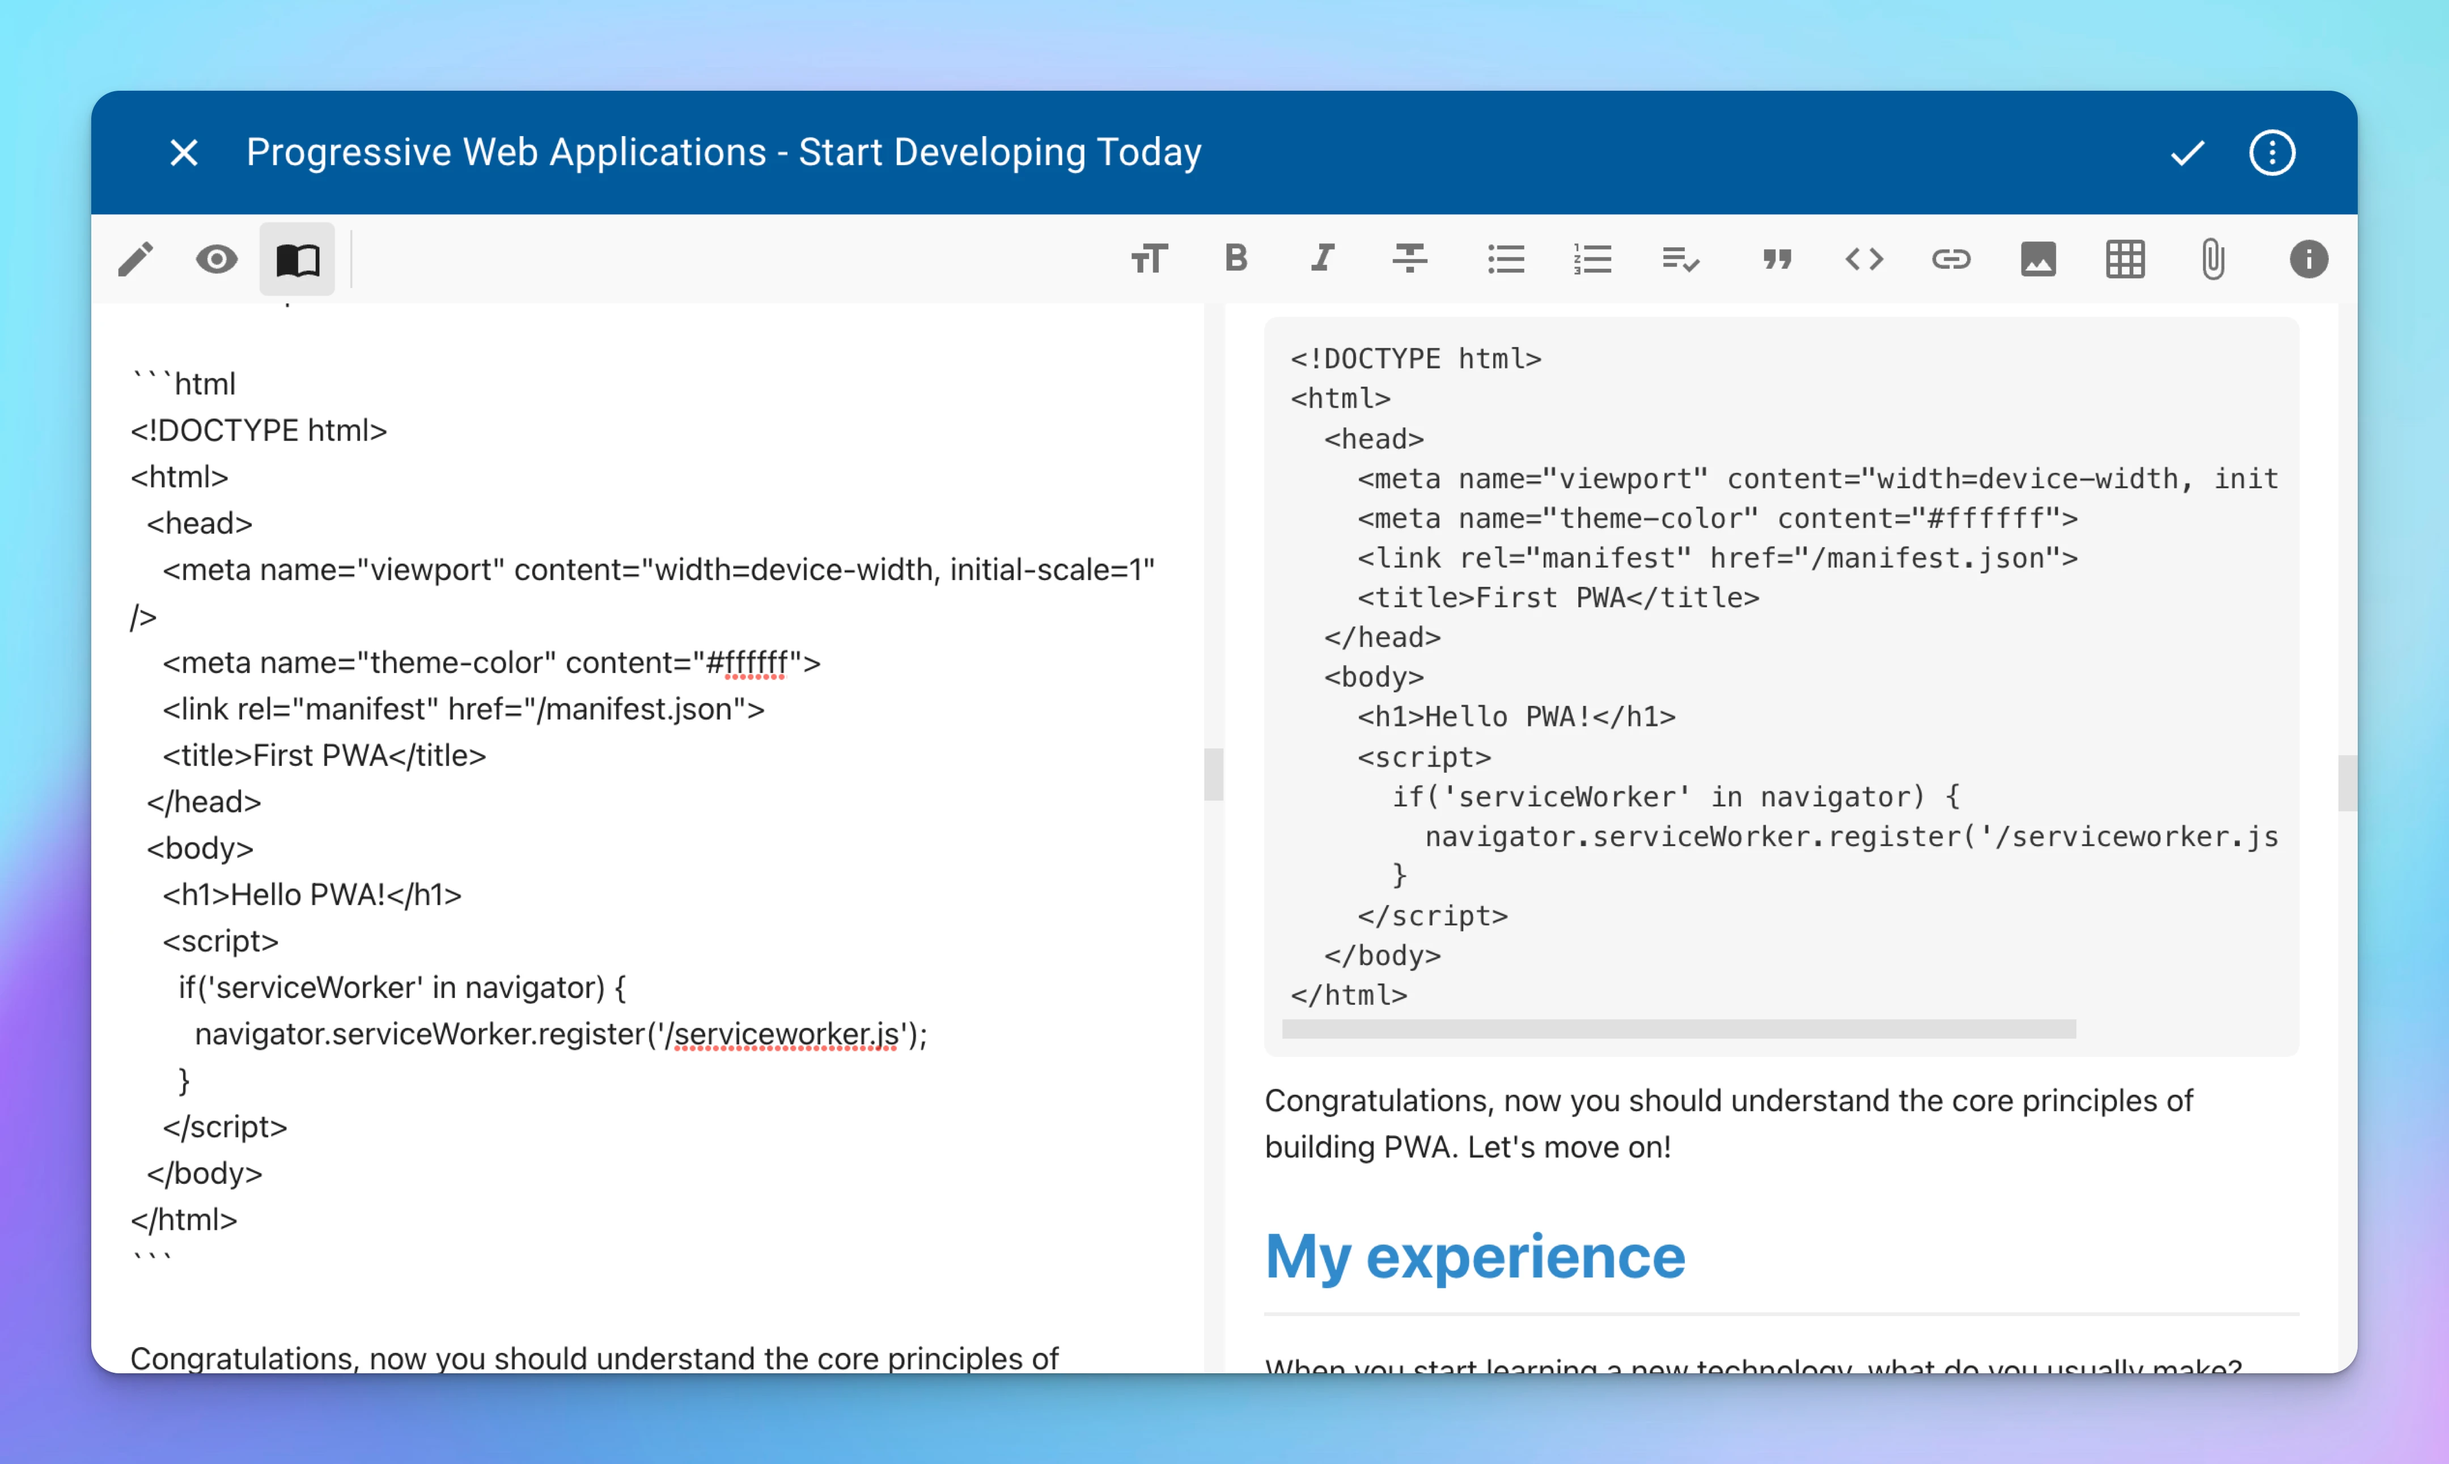Click "<body>" tag in the preview code
Screen dimensions: 2449x1464
[x=1374, y=677]
